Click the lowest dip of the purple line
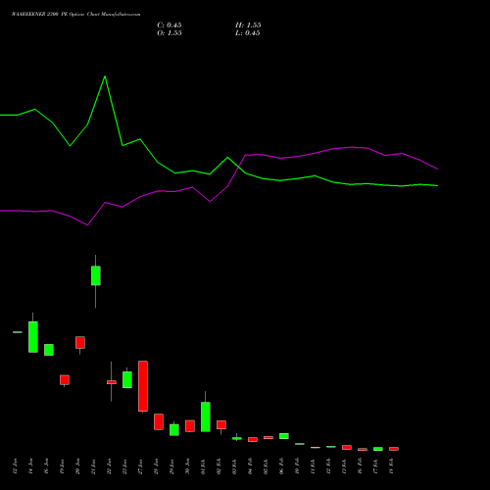This screenshot has height=490, width=490. point(87,225)
